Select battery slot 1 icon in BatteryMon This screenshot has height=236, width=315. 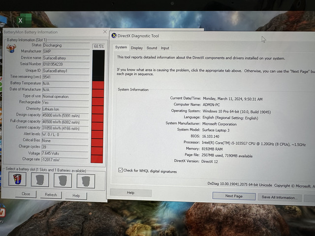(17, 179)
